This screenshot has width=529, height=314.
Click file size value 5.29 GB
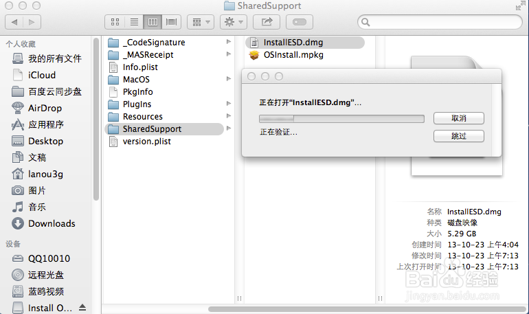462,234
